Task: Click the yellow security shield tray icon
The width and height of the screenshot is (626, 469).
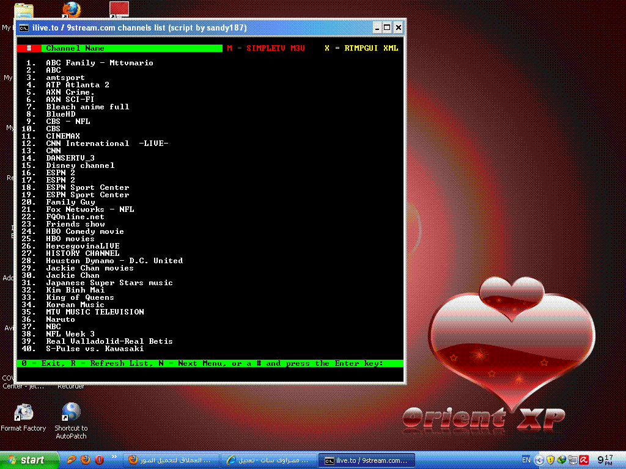Action: tap(551, 460)
